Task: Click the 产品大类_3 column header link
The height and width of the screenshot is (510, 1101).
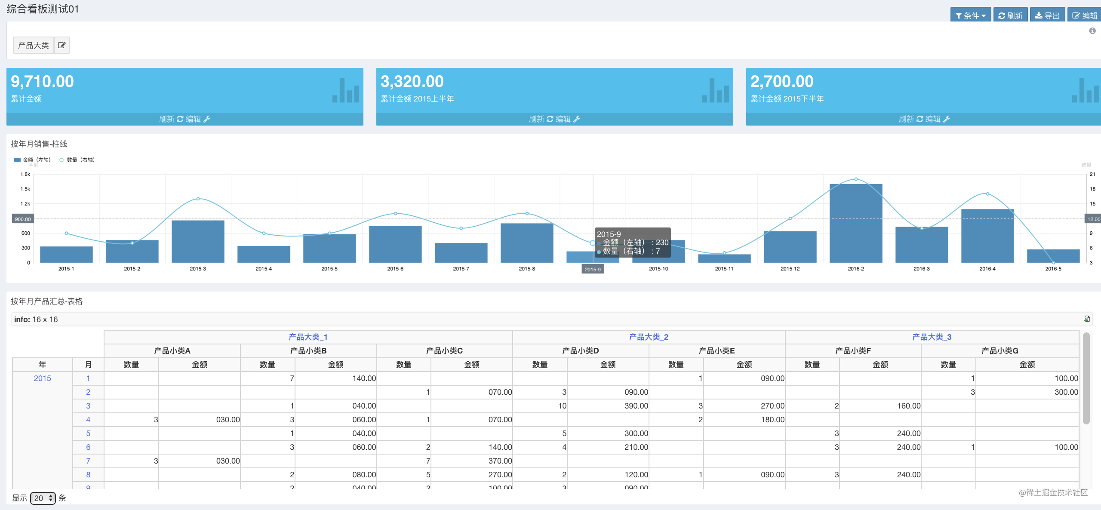Action: point(932,337)
